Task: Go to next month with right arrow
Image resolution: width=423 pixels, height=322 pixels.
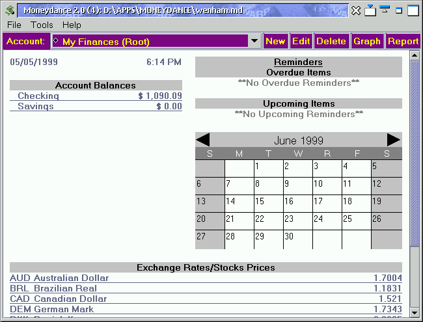Action: click(x=394, y=140)
